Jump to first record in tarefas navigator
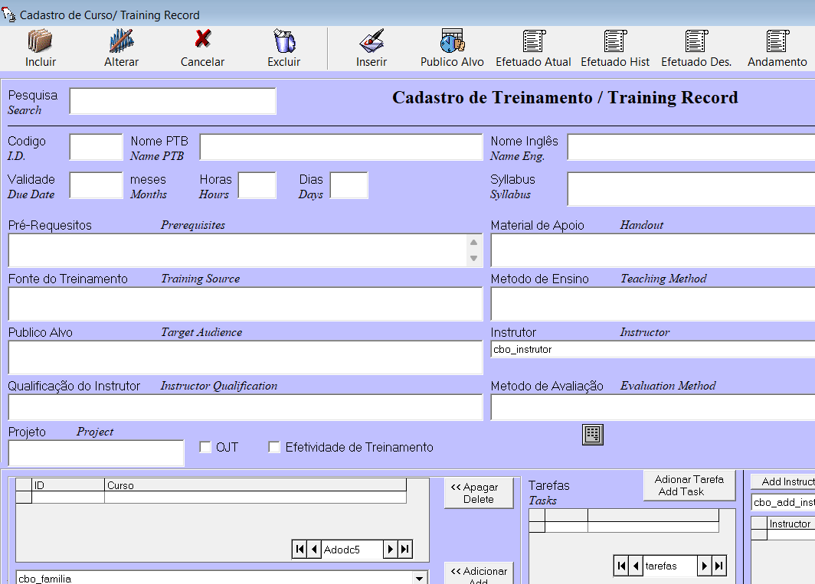Screen dimensions: 815x584 (621, 566)
